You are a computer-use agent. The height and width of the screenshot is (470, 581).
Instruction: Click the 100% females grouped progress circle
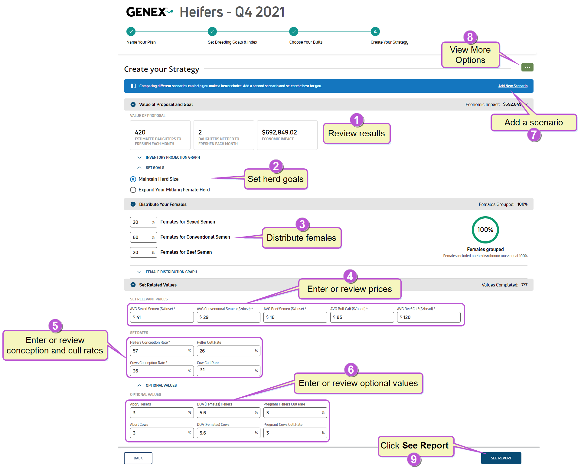(x=485, y=230)
